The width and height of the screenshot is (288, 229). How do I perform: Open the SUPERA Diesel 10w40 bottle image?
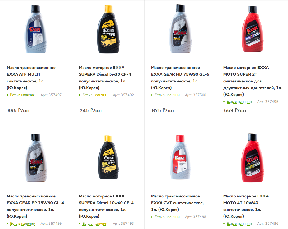(108, 158)
